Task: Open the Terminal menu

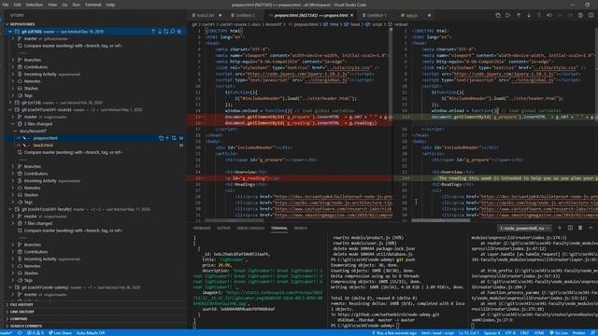Action: (x=93, y=5)
